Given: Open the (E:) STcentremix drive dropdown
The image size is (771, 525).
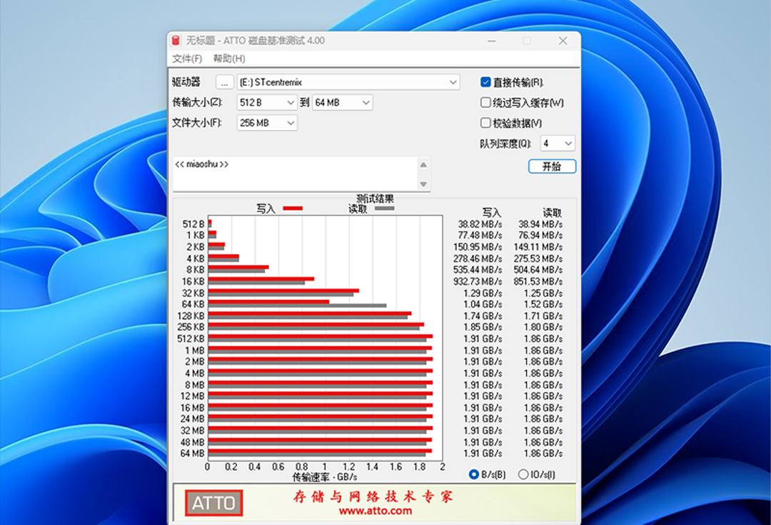Looking at the screenshot, I should tap(348, 82).
